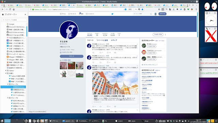The height and width of the screenshot is (123, 218).
Task: Go back with the browser back arrow
Action: pyautogui.click(x=3, y=9)
